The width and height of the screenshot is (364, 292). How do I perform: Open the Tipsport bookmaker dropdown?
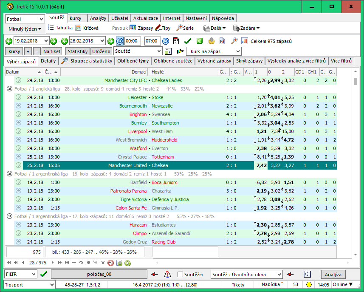[30, 285]
